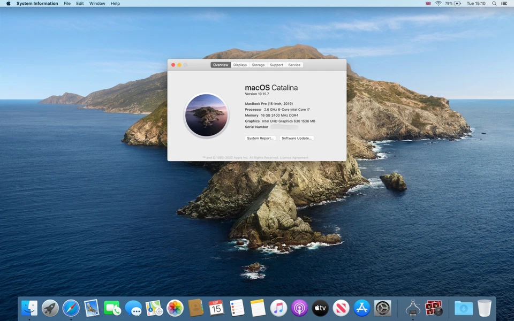Close the About This Mac window
The height and width of the screenshot is (321, 514).
pos(173,65)
